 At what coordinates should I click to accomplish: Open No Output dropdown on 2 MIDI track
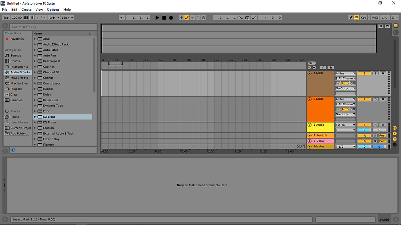(345, 114)
